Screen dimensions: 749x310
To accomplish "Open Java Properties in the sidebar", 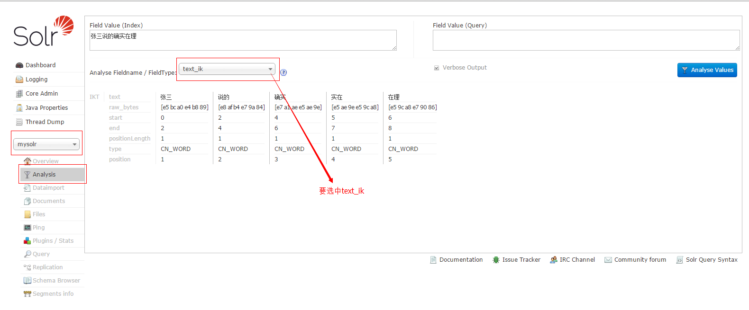I will click(46, 108).
